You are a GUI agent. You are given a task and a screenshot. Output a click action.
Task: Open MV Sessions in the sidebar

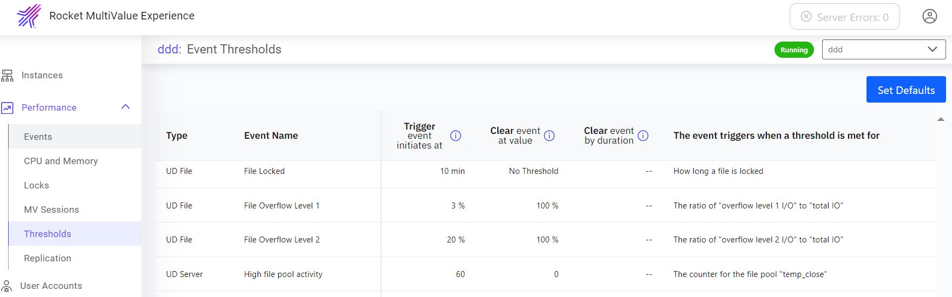pos(51,210)
